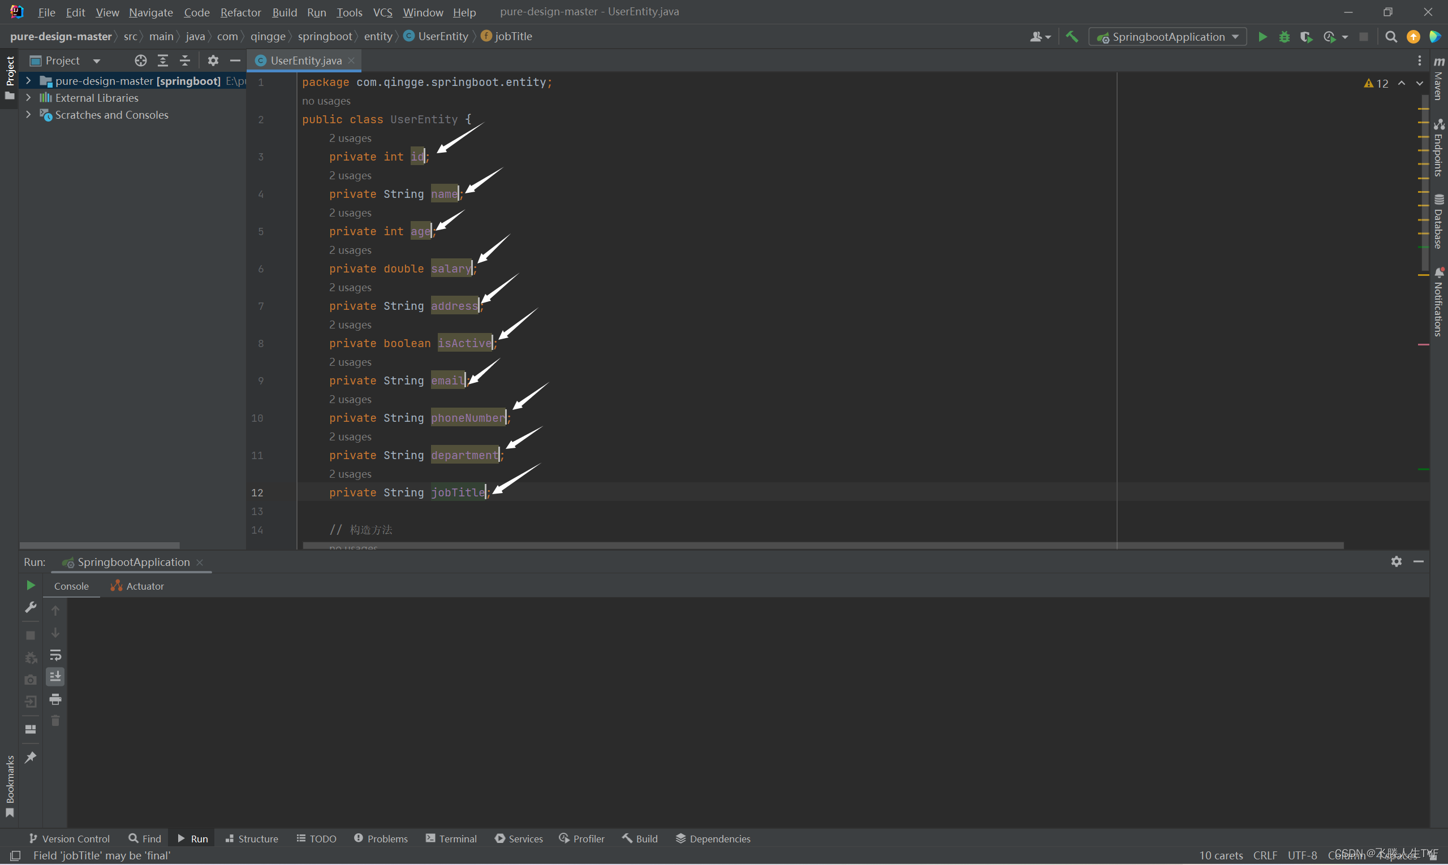This screenshot has width=1448, height=865.
Task: Open the Search Everywhere icon
Action: click(x=1389, y=36)
